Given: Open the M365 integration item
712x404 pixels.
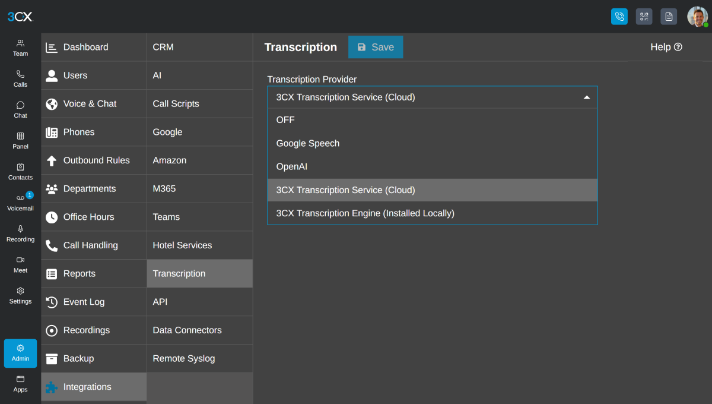Looking at the screenshot, I should [x=200, y=189].
